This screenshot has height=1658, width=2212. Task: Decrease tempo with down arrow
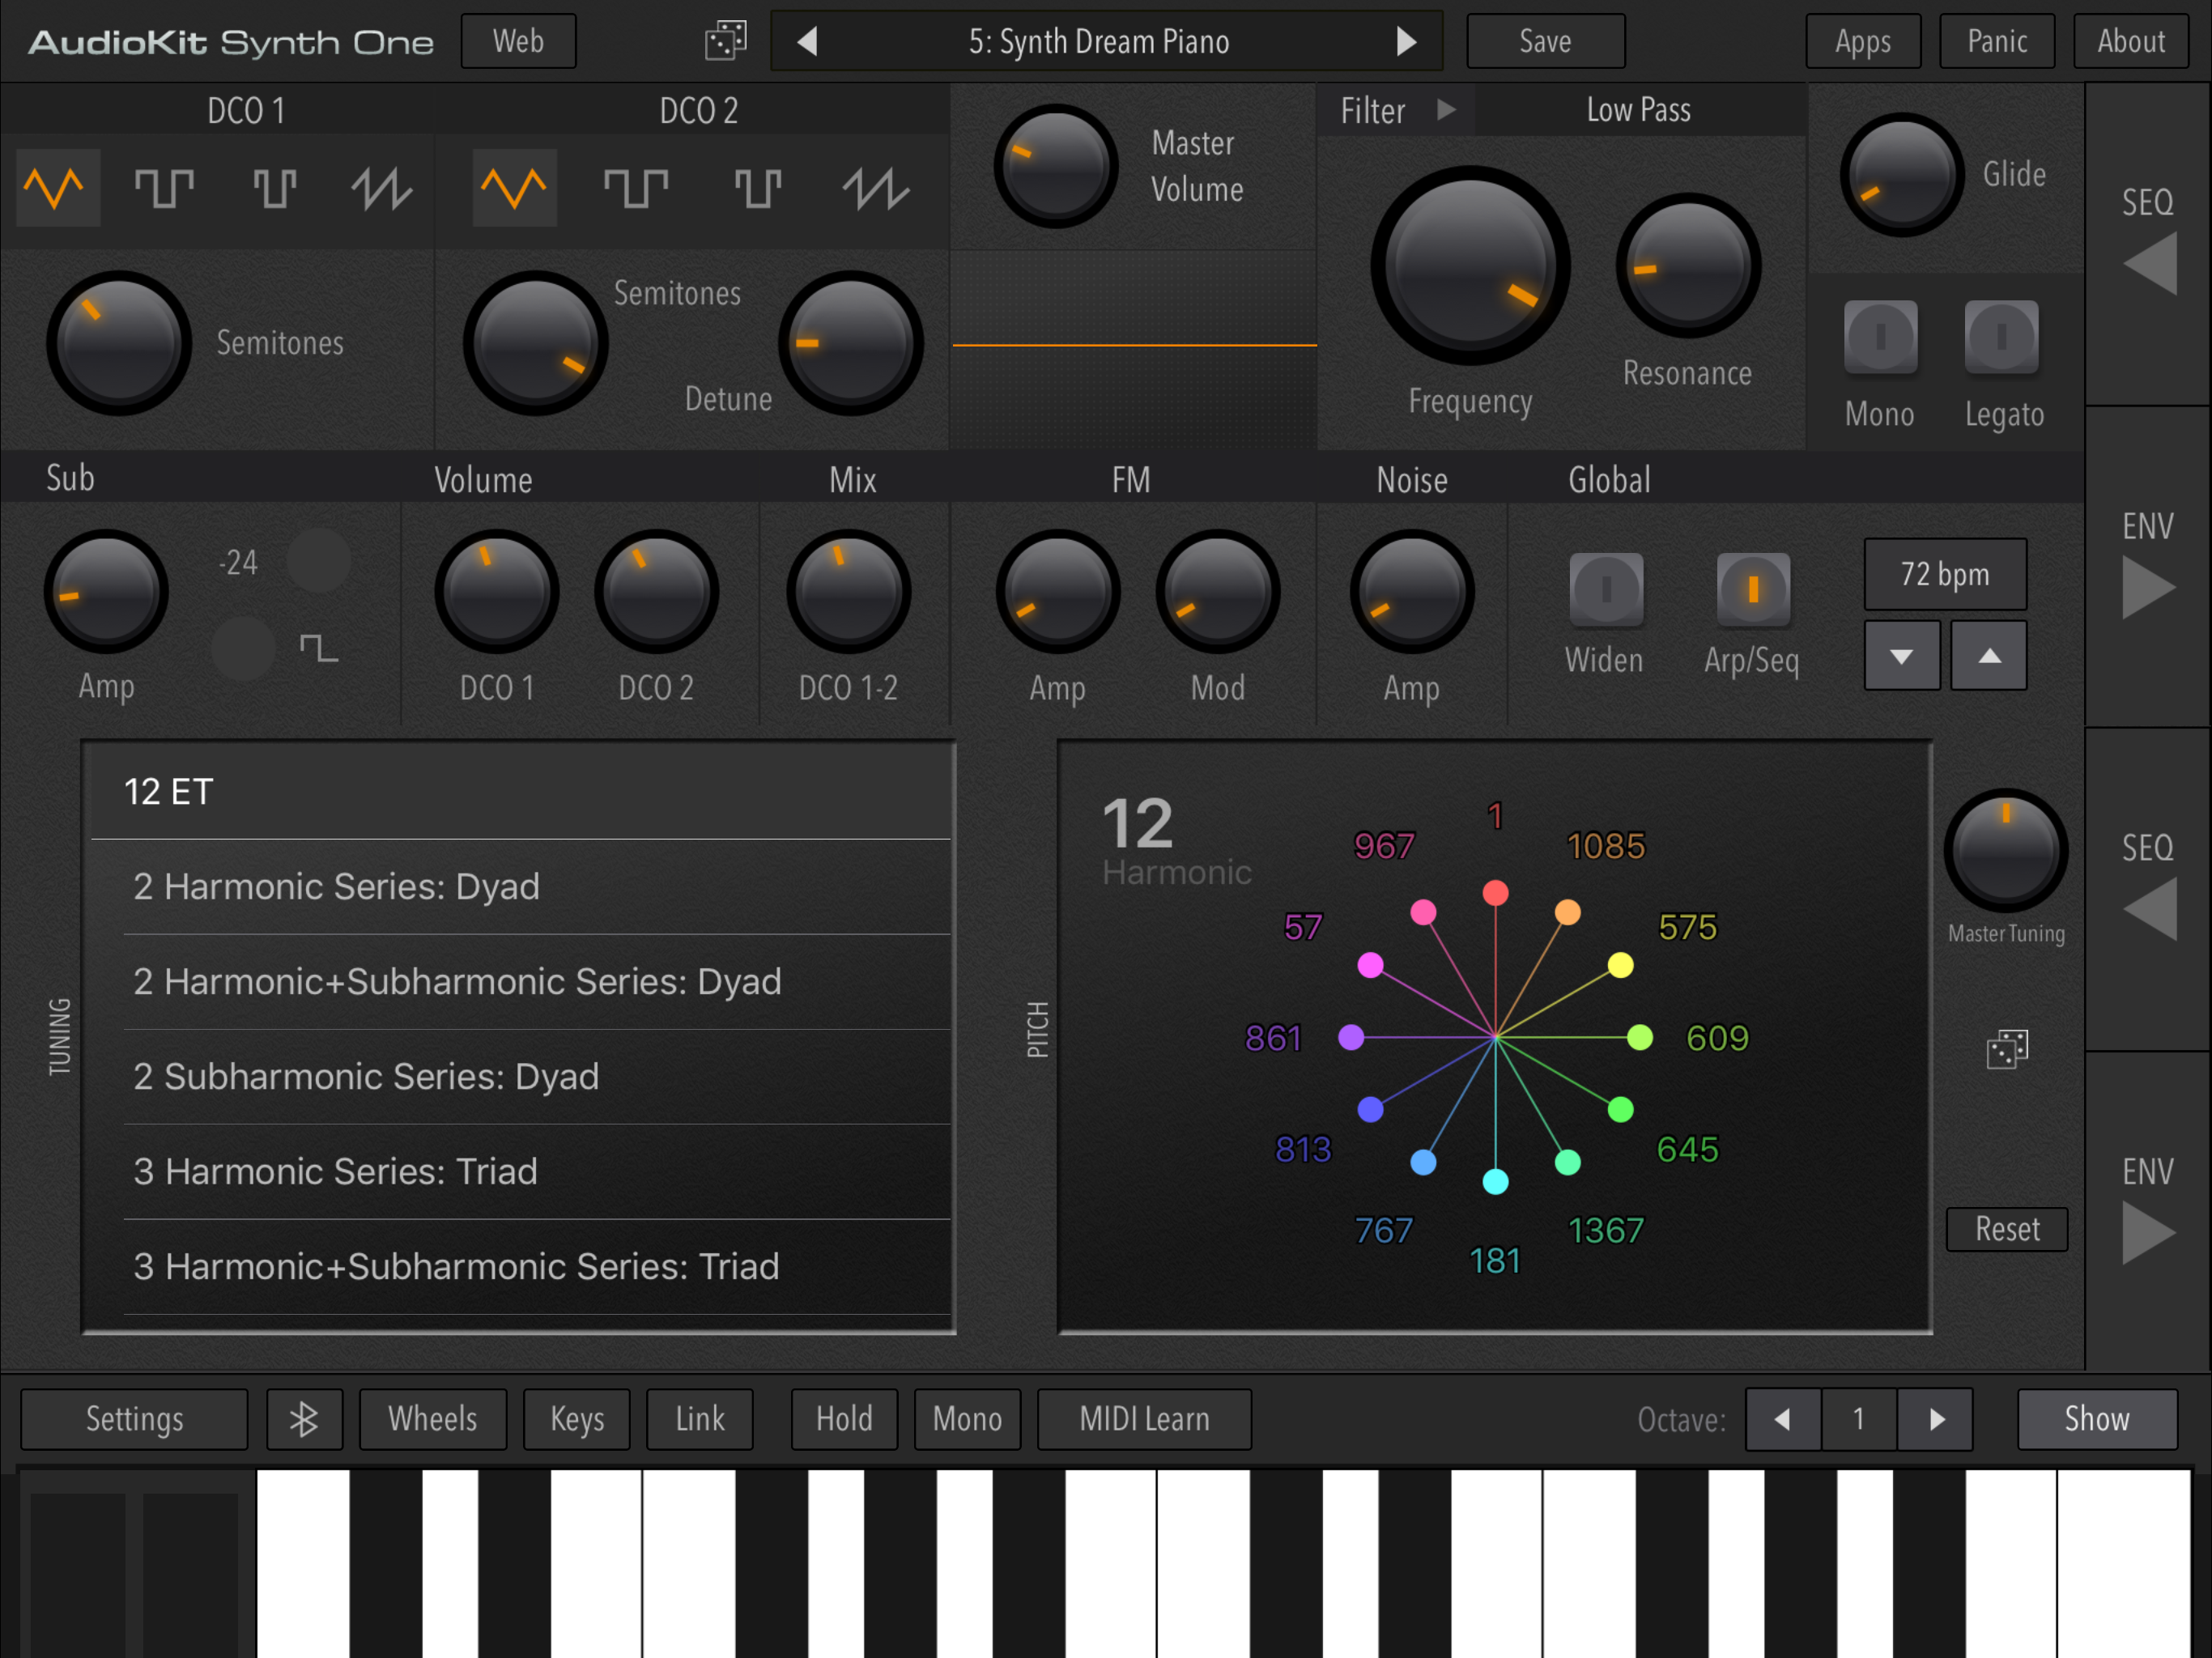click(1902, 656)
